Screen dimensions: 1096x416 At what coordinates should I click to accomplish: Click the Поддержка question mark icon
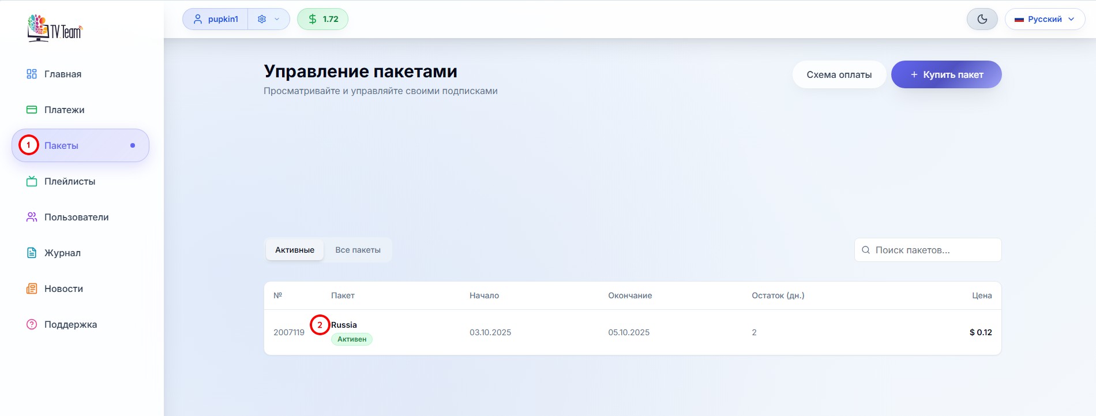click(32, 324)
